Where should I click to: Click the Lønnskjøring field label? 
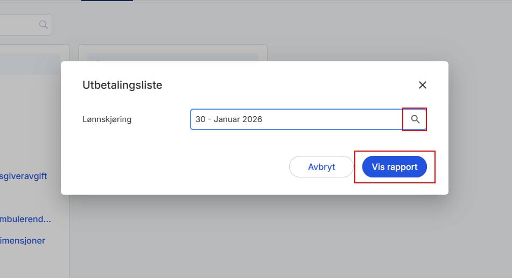107,119
